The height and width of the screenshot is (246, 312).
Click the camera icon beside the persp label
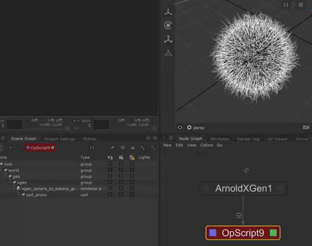click(x=189, y=128)
